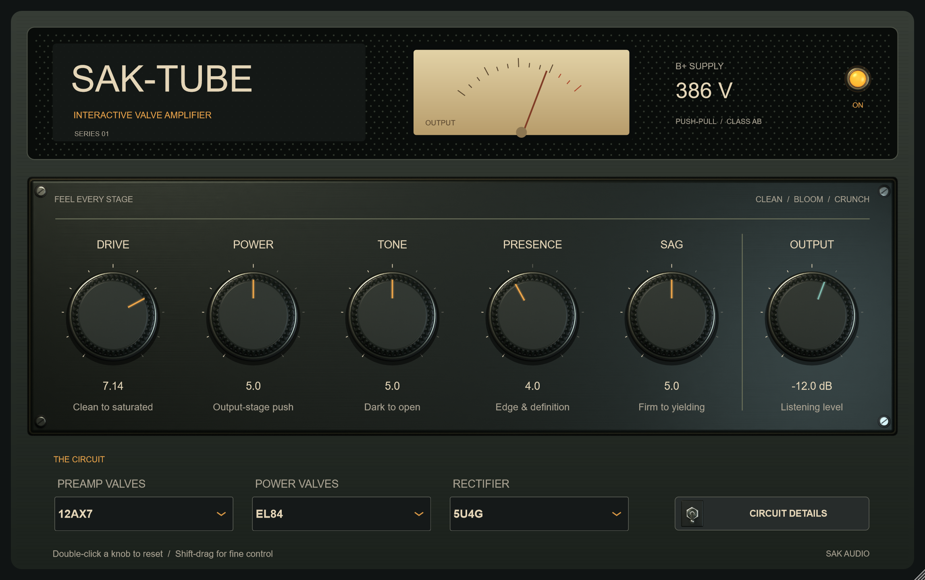Viewport: 925px width, 580px height.
Task: Click the 'Firm to yielding' caption
Action: tap(671, 407)
